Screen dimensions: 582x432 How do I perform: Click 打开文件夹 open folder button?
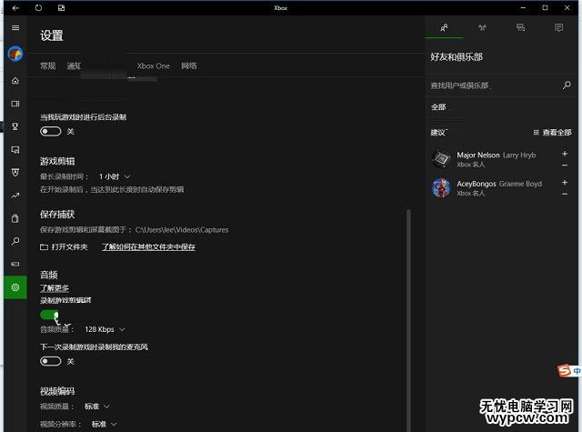64,246
